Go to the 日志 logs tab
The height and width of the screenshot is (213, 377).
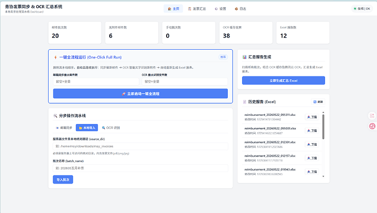pos(240,9)
